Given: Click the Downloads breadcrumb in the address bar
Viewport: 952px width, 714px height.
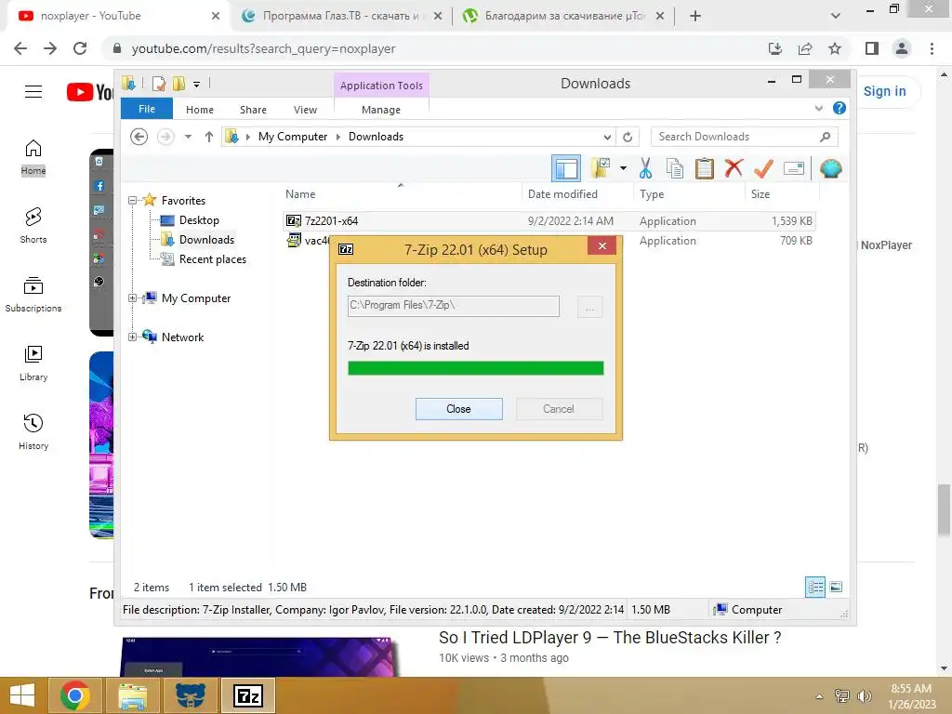Looking at the screenshot, I should (376, 137).
